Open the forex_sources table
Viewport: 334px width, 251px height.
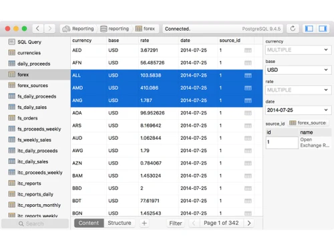tap(35, 86)
